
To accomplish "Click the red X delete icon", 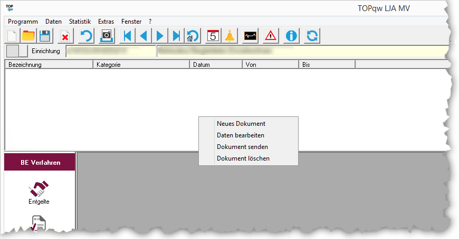I will [65, 36].
